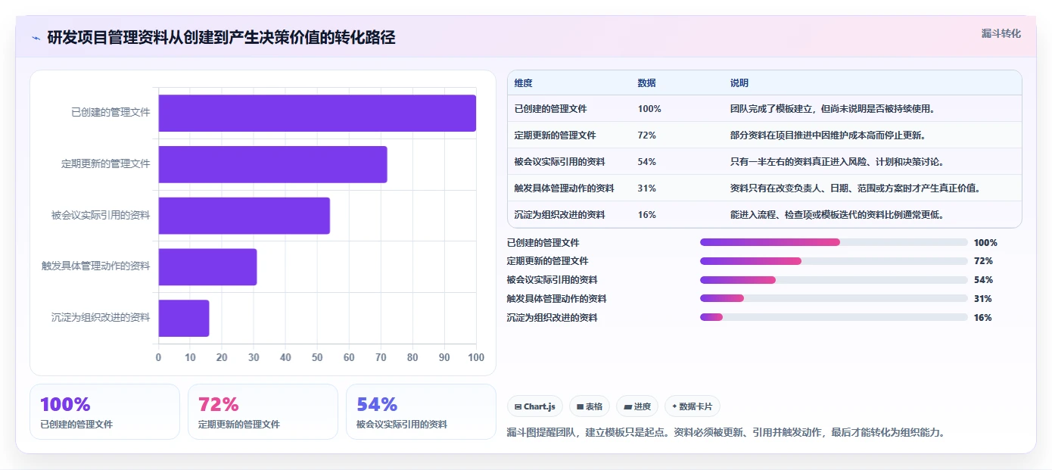The height and width of the screenshot is (470, 1052).
Task: Click the progress list label 触发具体管理动作的资料
Action: click(x=556, y=299)
